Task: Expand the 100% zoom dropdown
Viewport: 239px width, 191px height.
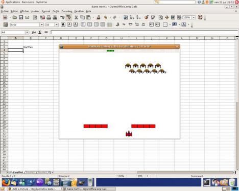Action: 194,17
